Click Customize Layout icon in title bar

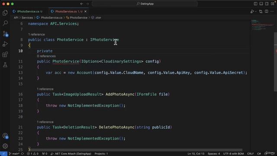[273, 3]
